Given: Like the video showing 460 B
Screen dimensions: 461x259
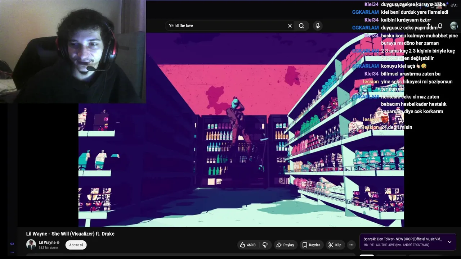Looking at the screenshot, I should (248, 245).
